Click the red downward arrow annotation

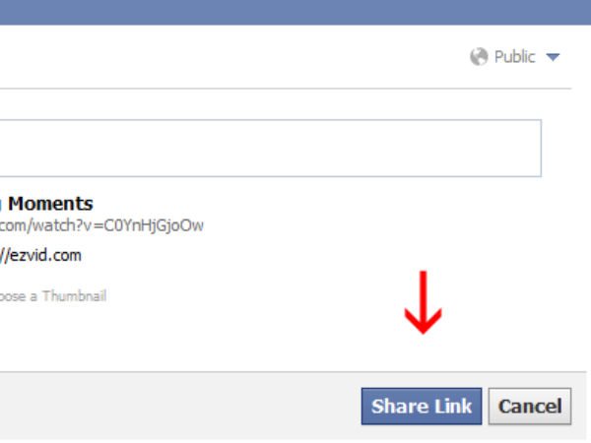pyautogui.click(x=423, y=302)
